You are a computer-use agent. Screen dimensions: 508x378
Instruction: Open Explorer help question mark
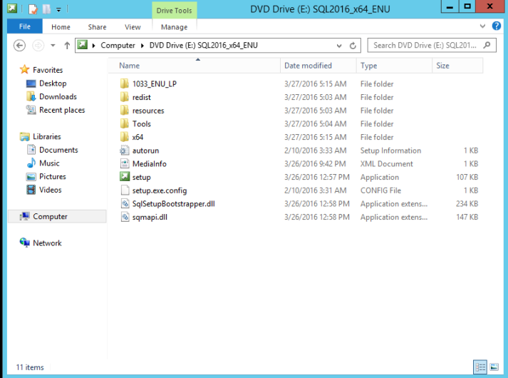[x=497, y=26]
